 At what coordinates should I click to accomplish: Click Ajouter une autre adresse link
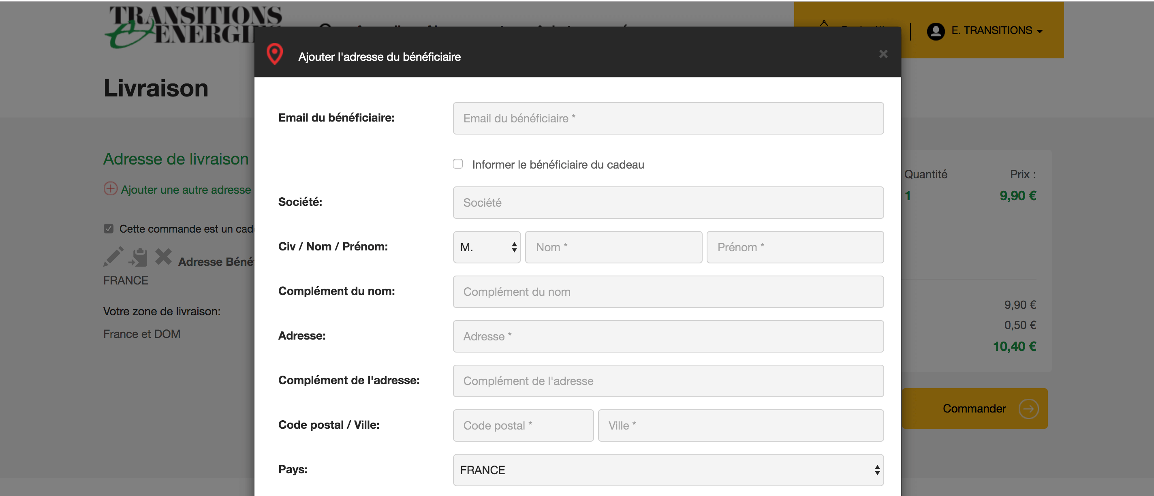pos(186,190)
